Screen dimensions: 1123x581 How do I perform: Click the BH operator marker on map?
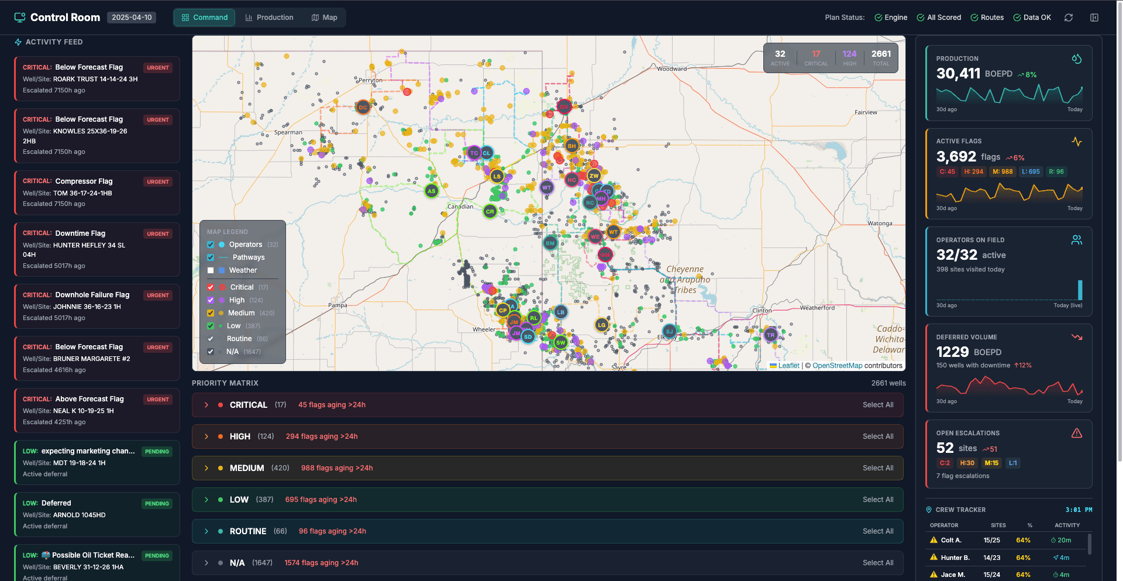(x=571, y=146)
